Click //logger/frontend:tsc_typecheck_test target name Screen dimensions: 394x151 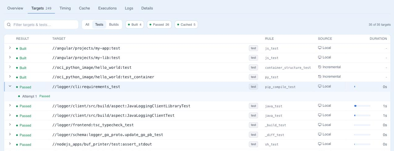(x=93, y=125)
